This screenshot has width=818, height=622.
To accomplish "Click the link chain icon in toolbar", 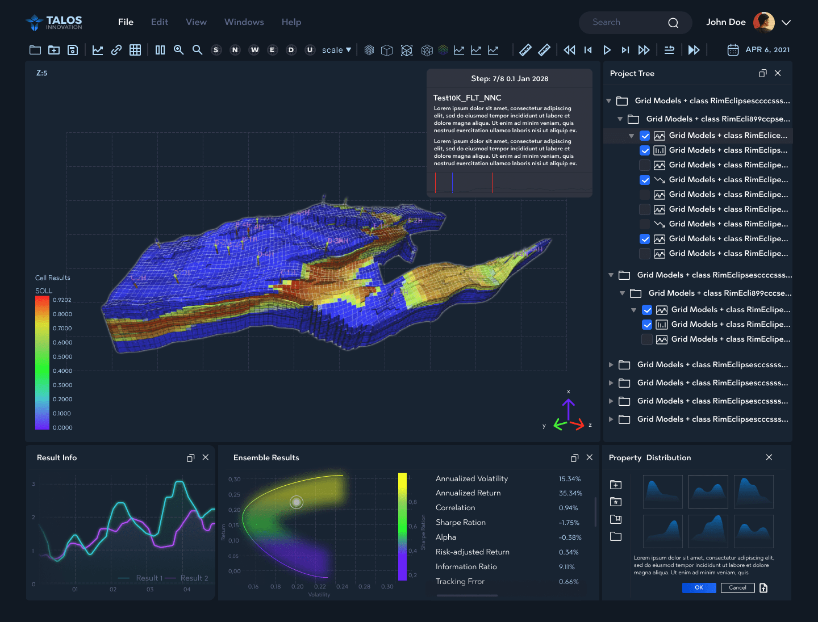I will tap(116, 50).
